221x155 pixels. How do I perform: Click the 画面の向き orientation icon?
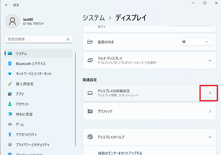(x=90, y=42)
